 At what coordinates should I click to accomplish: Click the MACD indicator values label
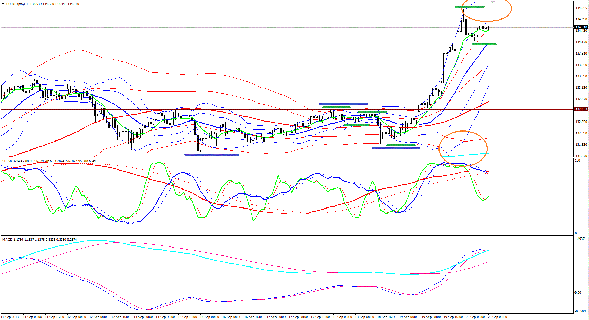coord(40,240)
